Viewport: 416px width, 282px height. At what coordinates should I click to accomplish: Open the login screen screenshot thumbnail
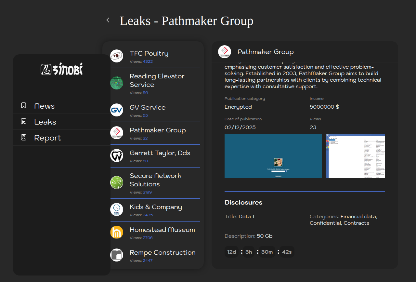pyautogui.click(x=273, y=156)
